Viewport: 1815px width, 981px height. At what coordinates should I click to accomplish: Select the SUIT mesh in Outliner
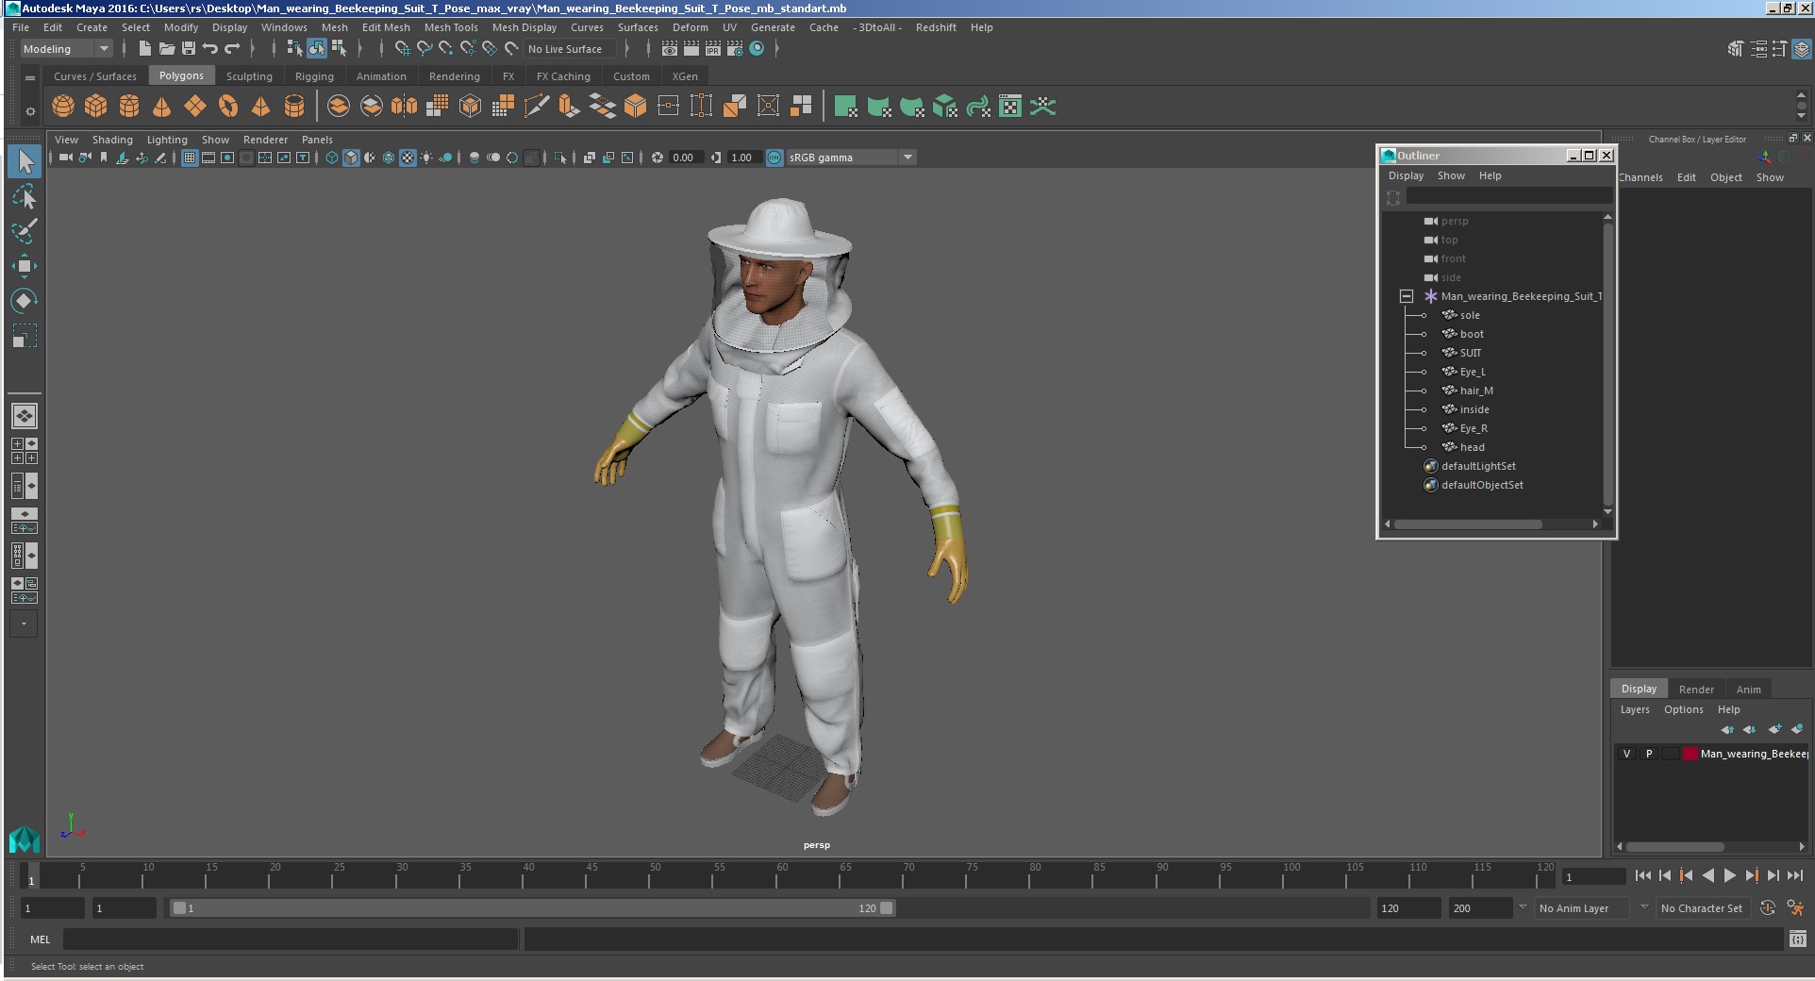(x=1471, y=353)
